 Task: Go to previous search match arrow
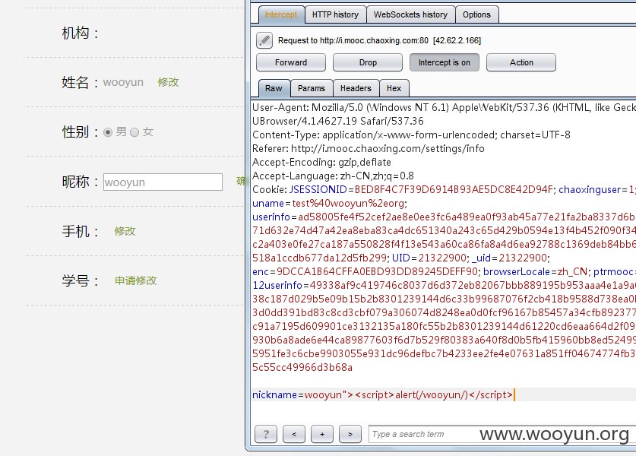pyautogui.click(x=294, y=434)
